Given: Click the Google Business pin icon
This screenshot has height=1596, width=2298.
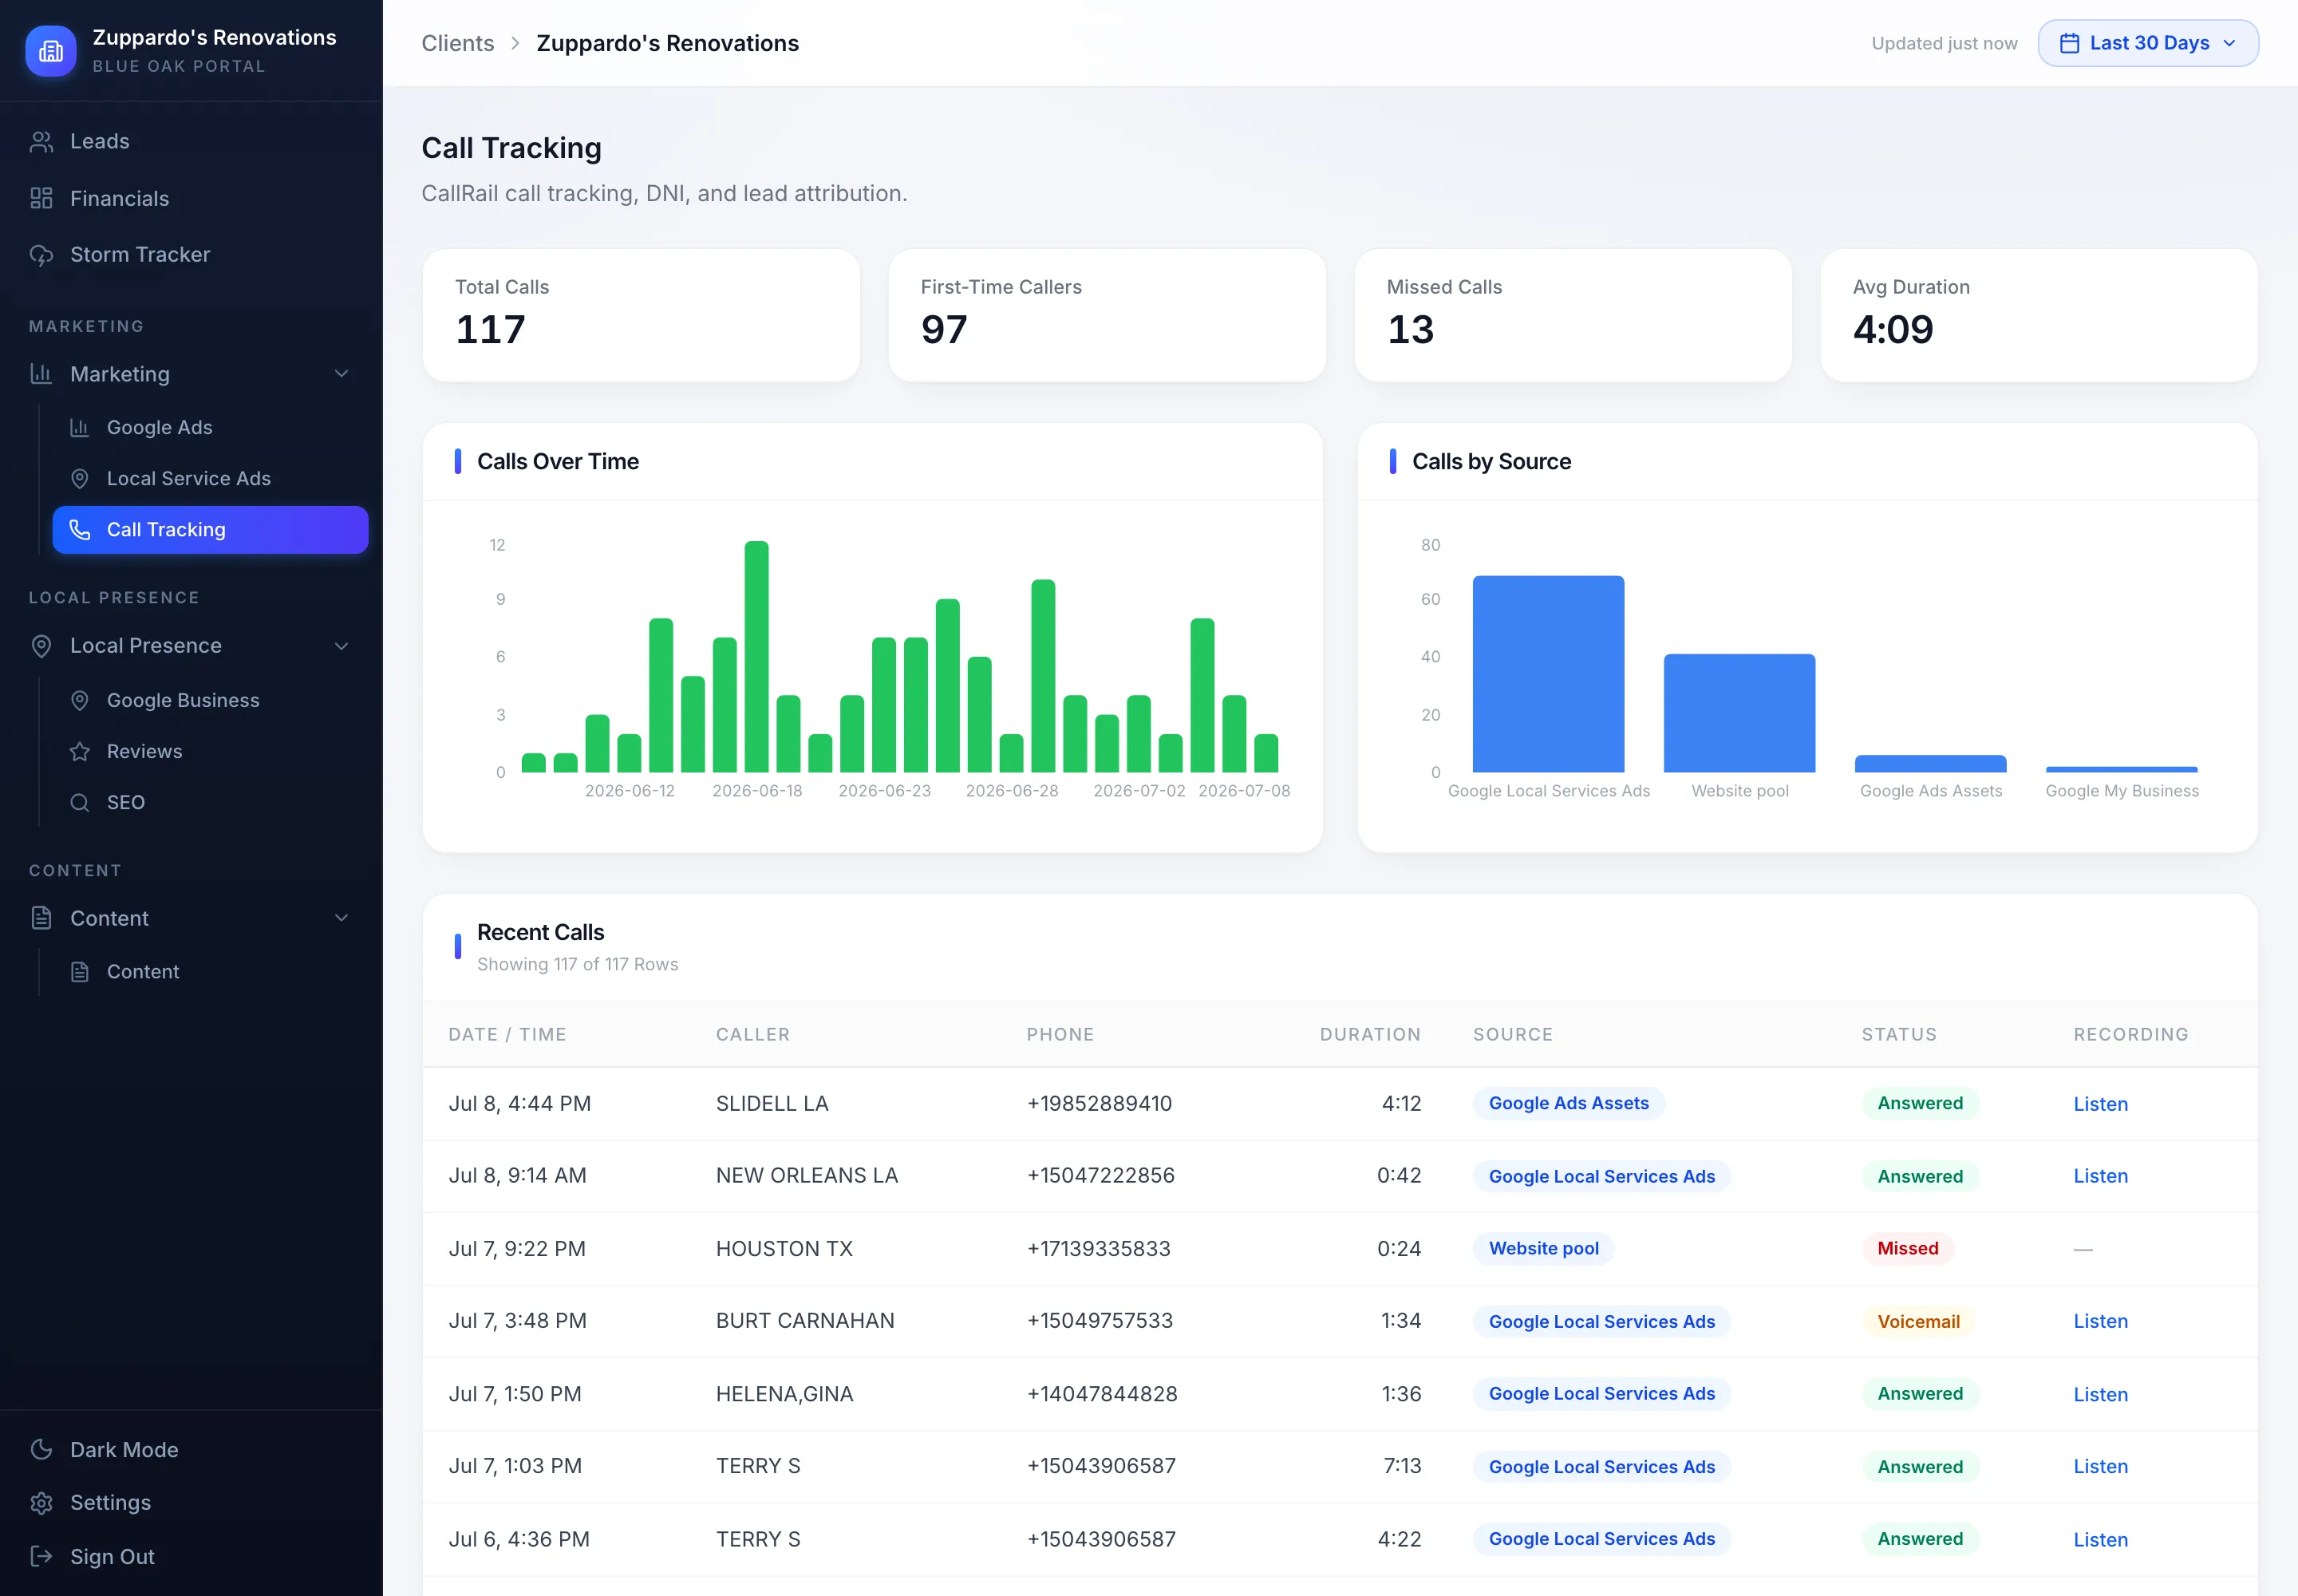Looking at the screenshot, I should coord(80,701).
